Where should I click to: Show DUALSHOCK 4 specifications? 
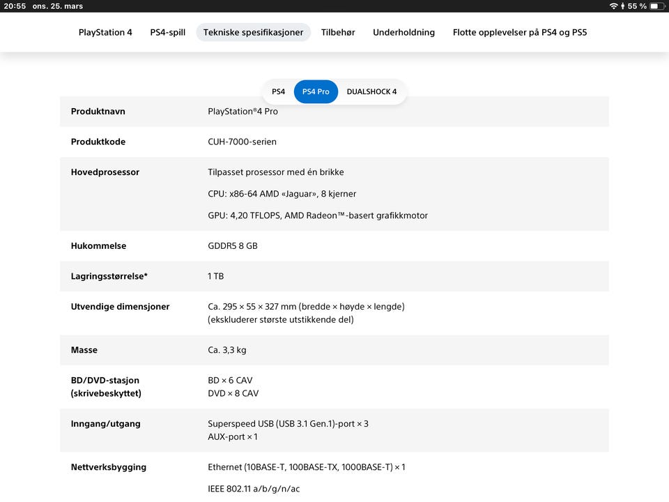(x=371, y=91)
